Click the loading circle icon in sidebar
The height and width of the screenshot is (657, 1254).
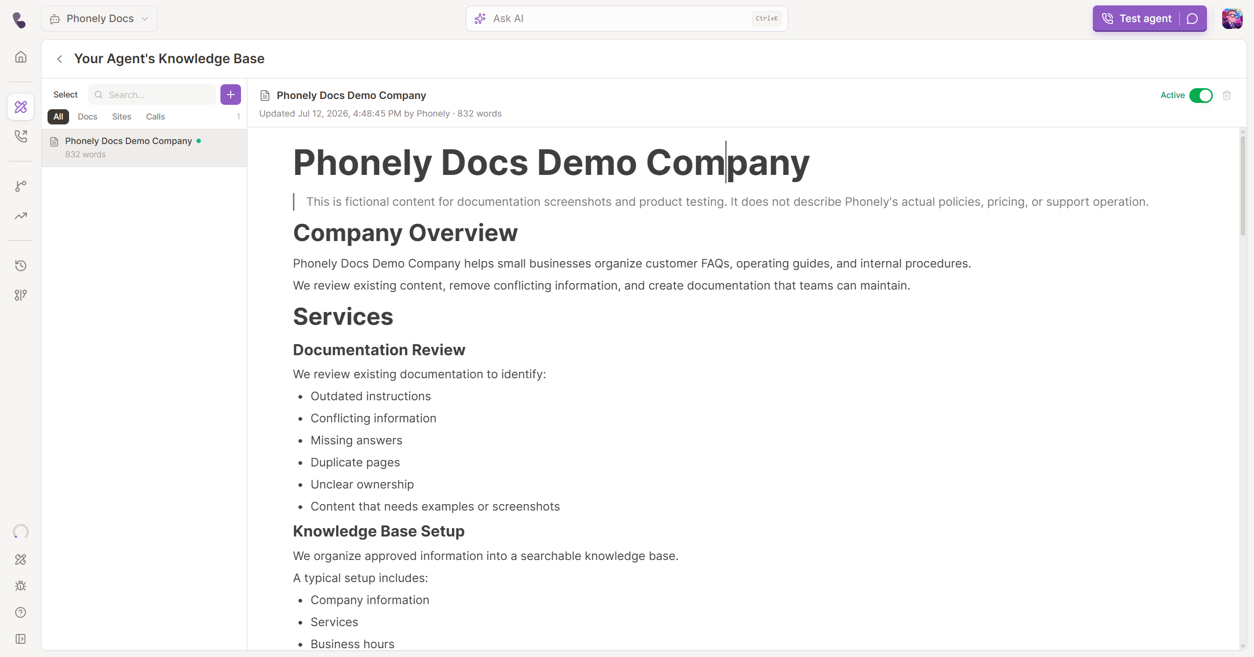click(21, 532)
